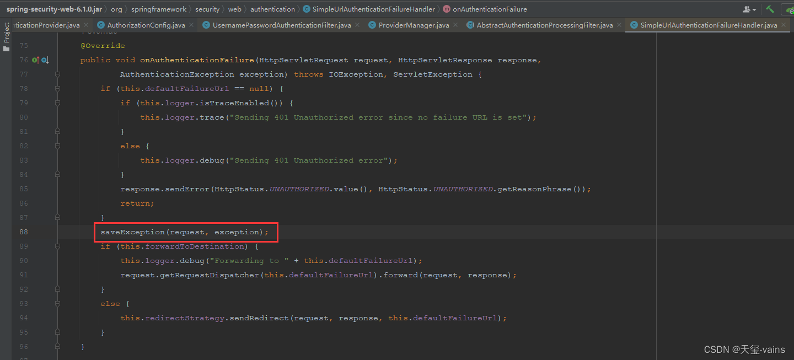794x360 pixels.
Task: Switch to the ProviderManager.java tab
Action: [414, 25]
